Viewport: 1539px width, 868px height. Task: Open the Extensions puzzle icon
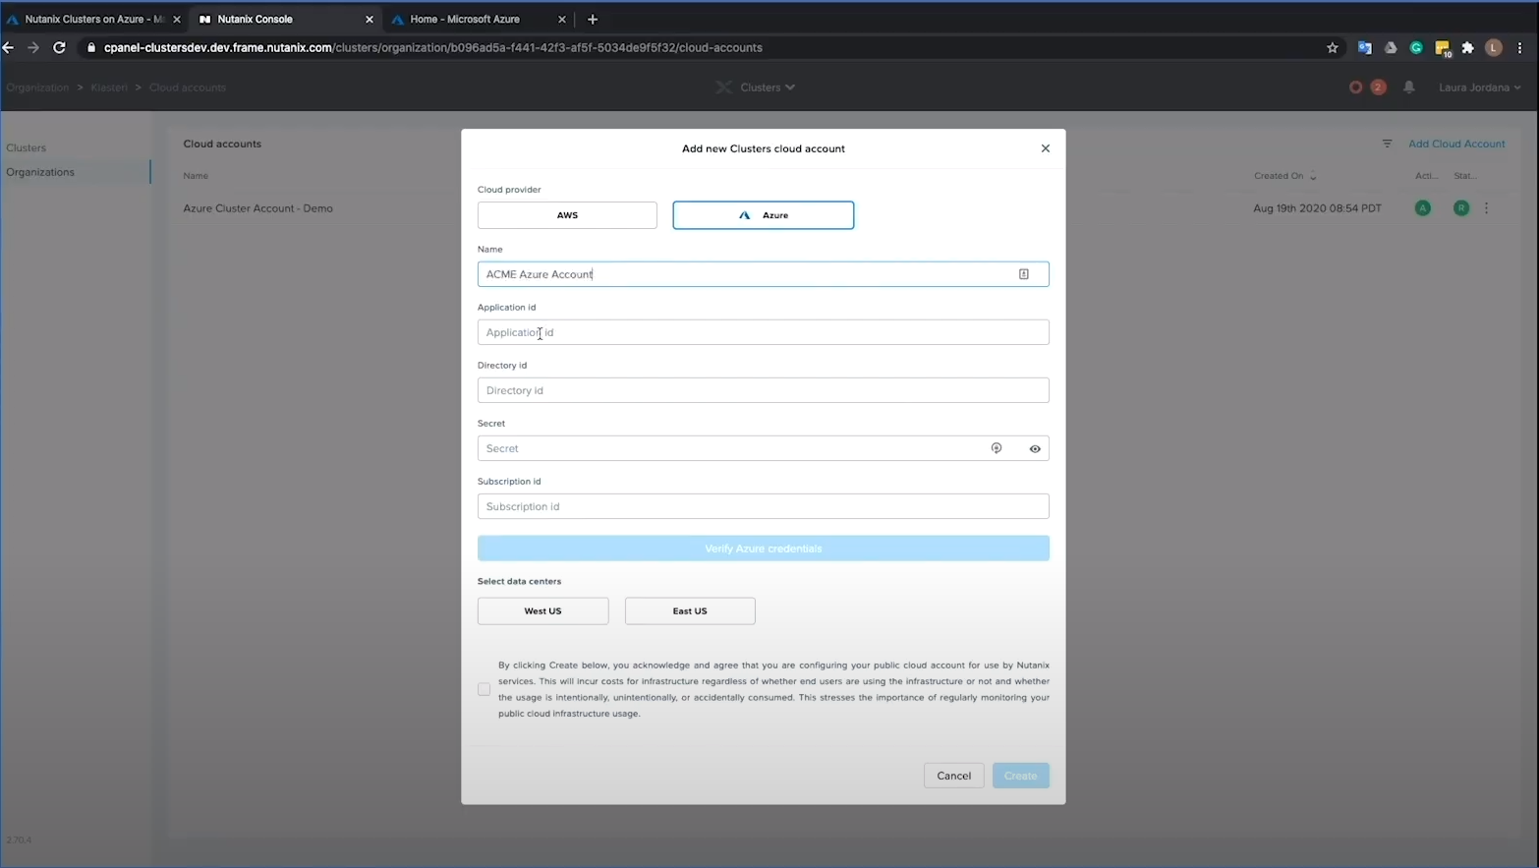[x=1468, y=47]
